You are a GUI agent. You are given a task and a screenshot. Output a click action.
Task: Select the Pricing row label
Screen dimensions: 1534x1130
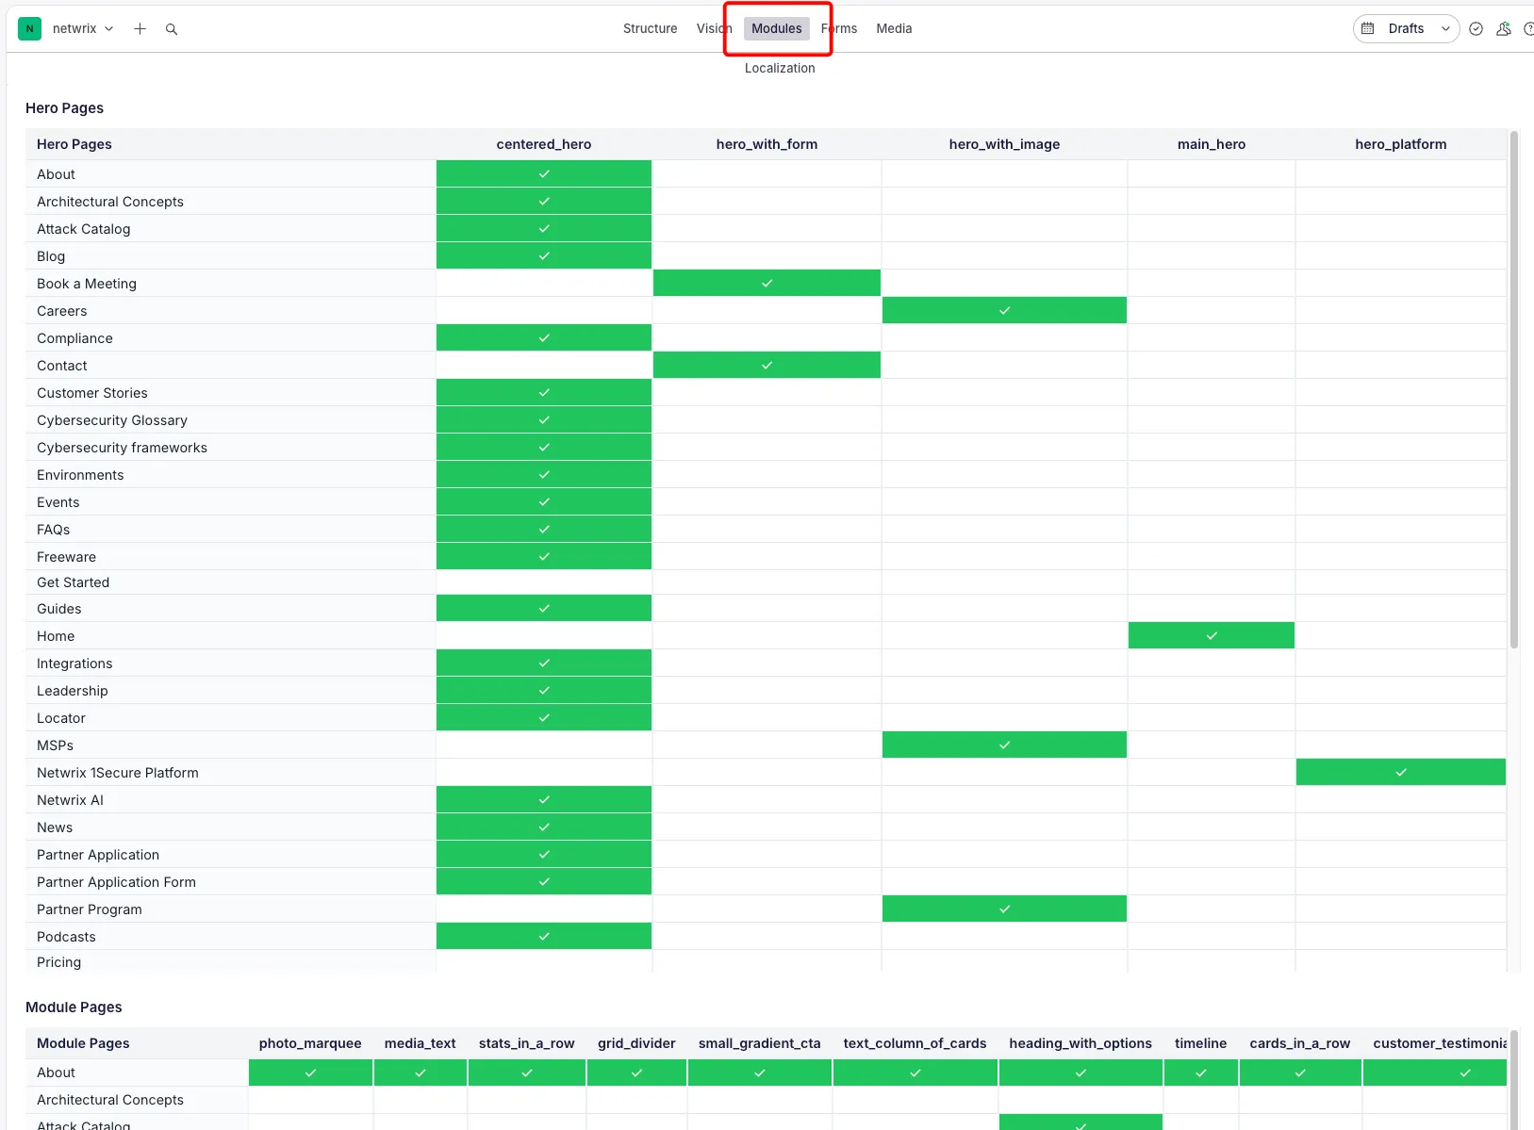[x=58, y=961]
